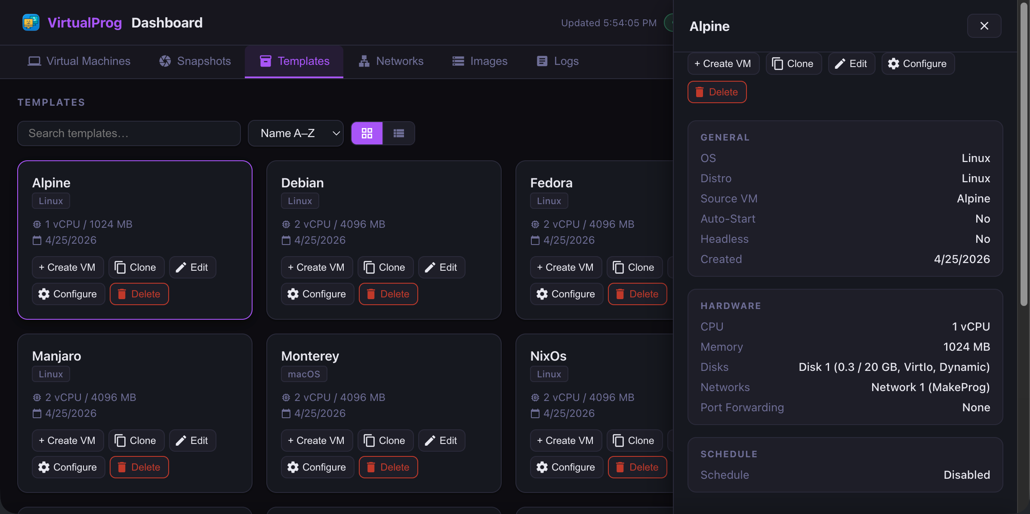
Task: Open the Virtual Machines tab
Action: pyautogui.click(x=79, y=61)
